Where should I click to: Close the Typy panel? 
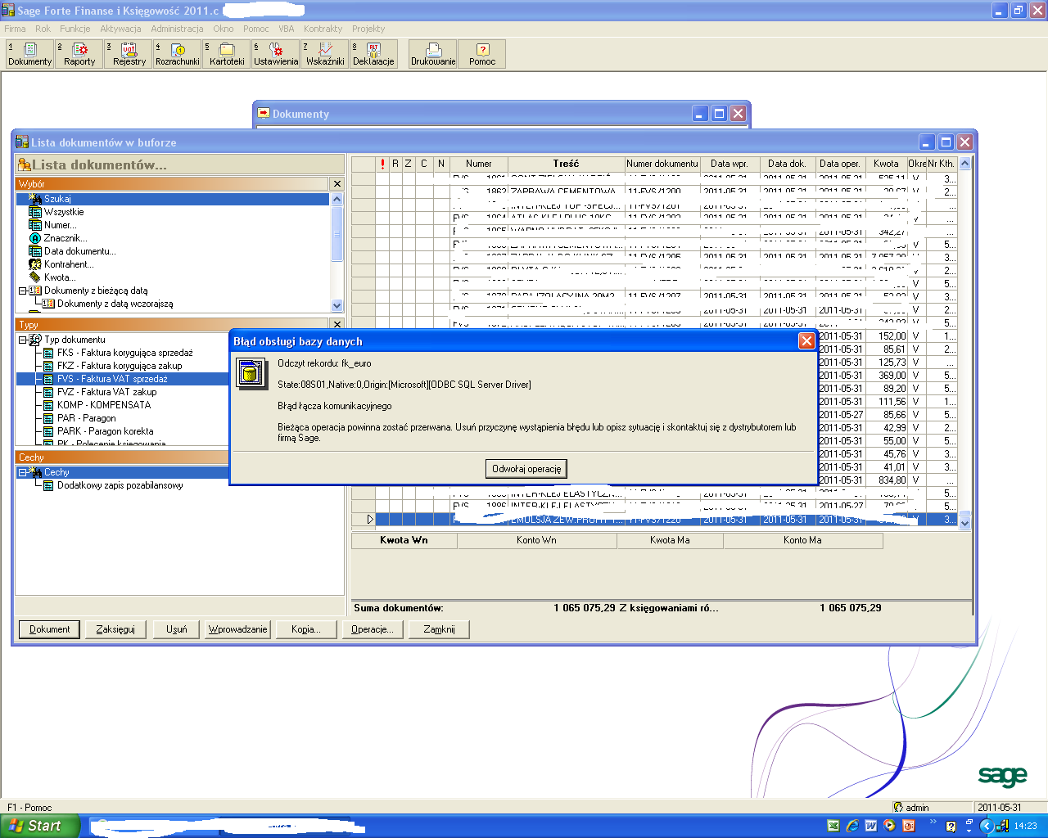(x=337, y=325)
